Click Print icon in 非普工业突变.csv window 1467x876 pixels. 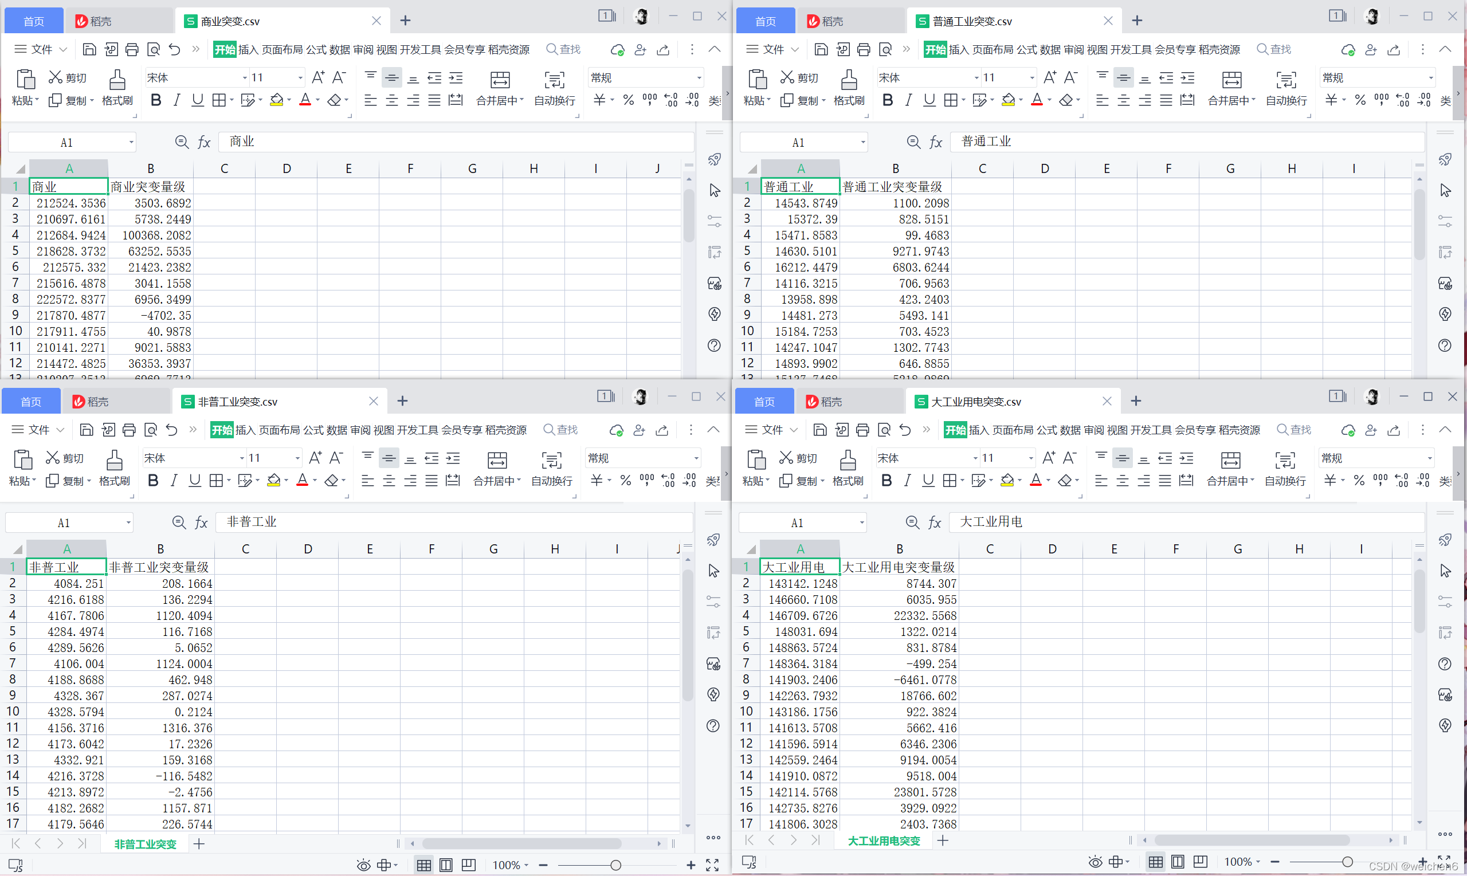tap(130, 430)
